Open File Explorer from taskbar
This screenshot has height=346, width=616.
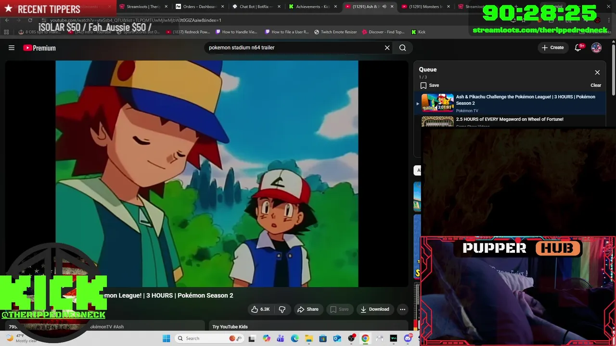click(308, 338)
